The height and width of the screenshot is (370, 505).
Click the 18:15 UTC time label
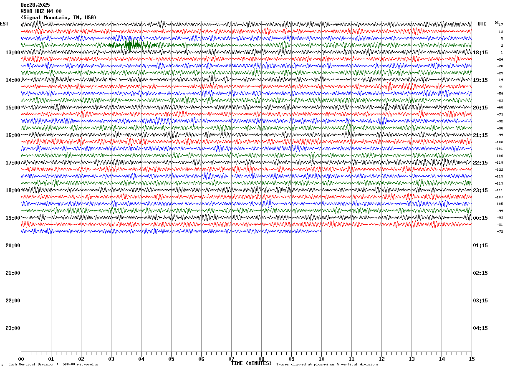point(480,53)
